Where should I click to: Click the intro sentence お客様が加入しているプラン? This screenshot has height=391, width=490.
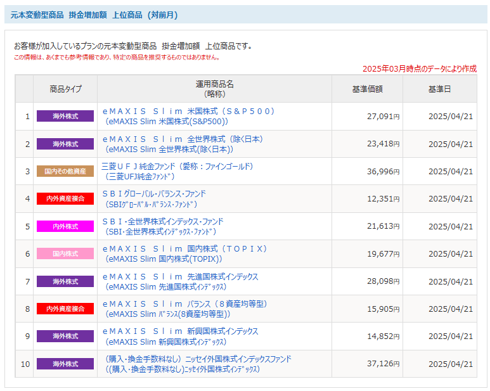point(133,46)
